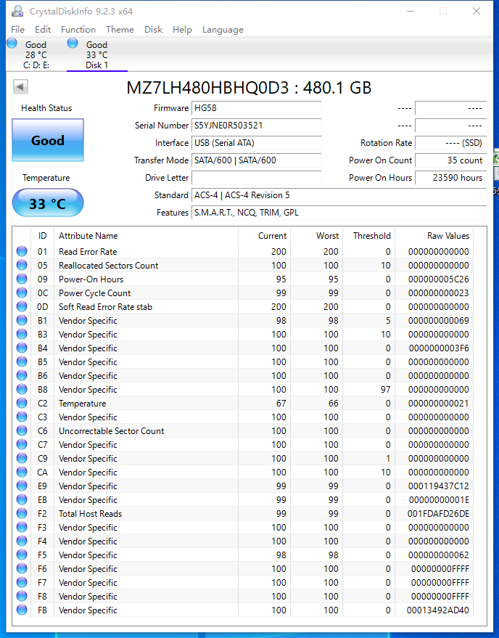Select the Total Host Reads attribute name

click(90, 514)
